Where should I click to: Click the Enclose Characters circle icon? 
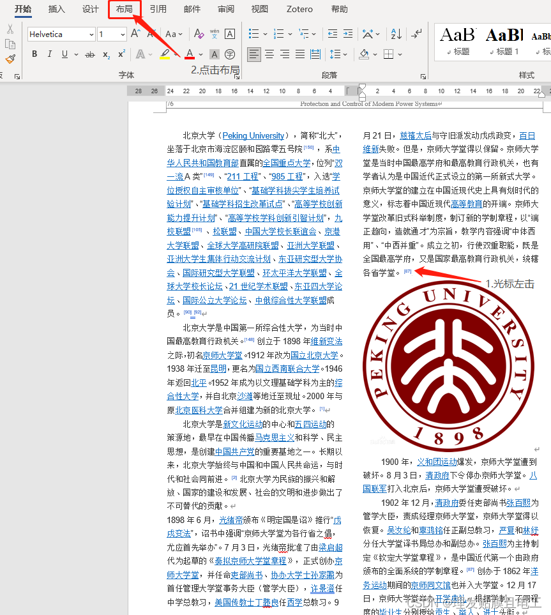coord(230,54)
